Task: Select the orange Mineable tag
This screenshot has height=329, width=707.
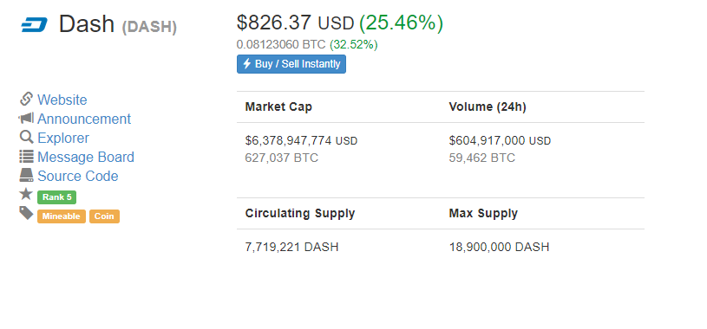Action: [x=62, y=216]
